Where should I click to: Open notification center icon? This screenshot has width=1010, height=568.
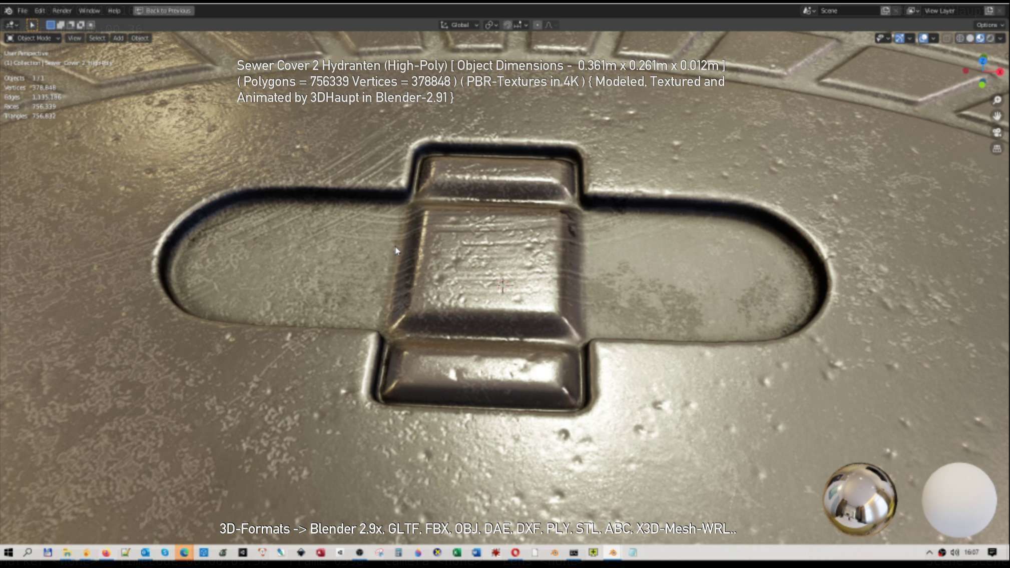(992, 552)
